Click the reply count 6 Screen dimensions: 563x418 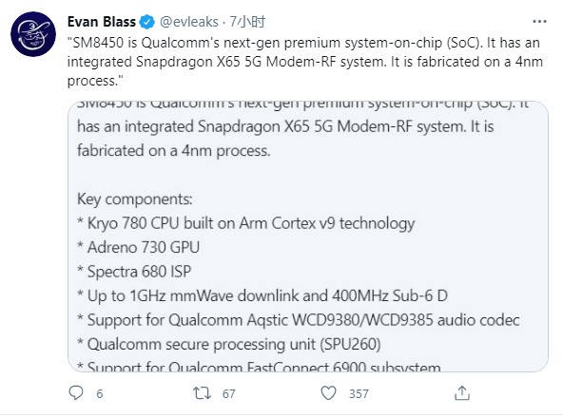pyautogui.click(x=100, y=393)
